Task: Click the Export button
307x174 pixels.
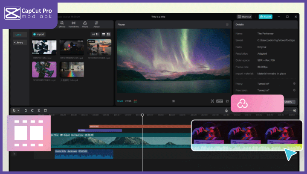Action: pos(265,17)
